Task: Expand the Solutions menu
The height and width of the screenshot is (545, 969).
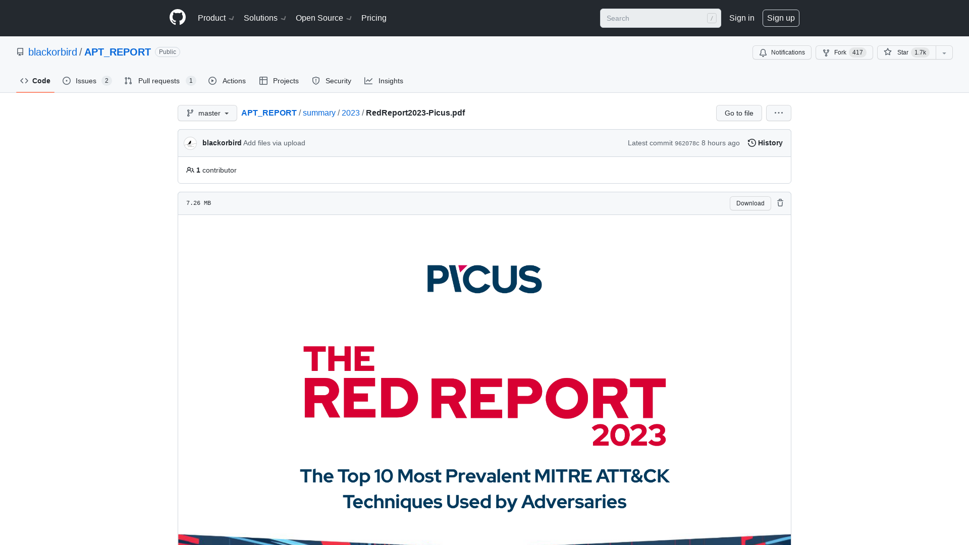Action: pos(265,18)
